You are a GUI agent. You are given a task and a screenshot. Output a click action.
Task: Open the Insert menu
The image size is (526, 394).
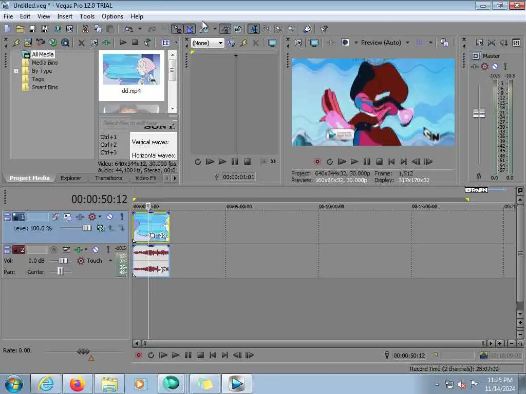pyautogui.click(x=65, y=16)
